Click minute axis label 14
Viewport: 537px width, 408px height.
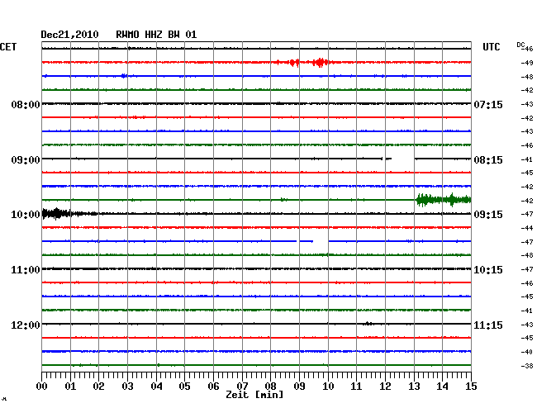click(443, 387)
